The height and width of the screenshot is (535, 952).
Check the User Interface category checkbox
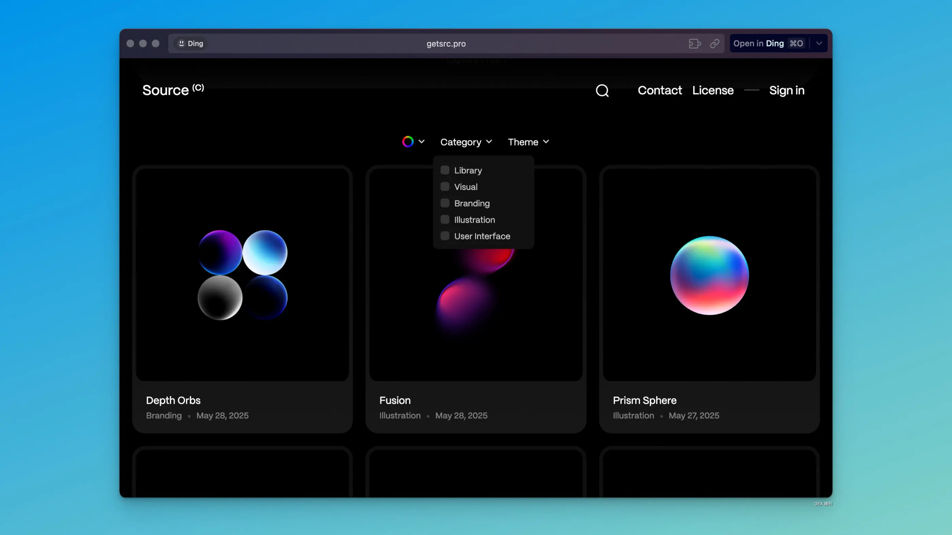tap(445, 236)
